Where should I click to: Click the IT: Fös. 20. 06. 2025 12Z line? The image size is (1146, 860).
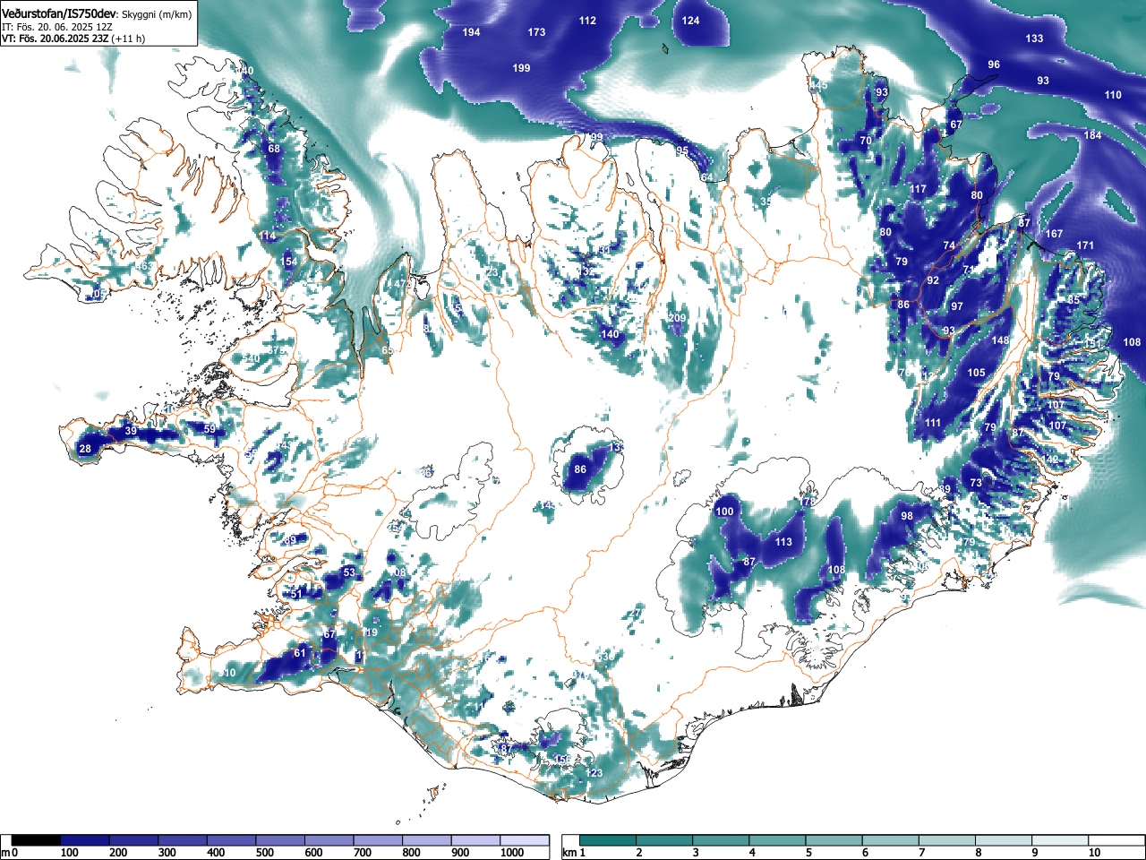click(56, 27)
